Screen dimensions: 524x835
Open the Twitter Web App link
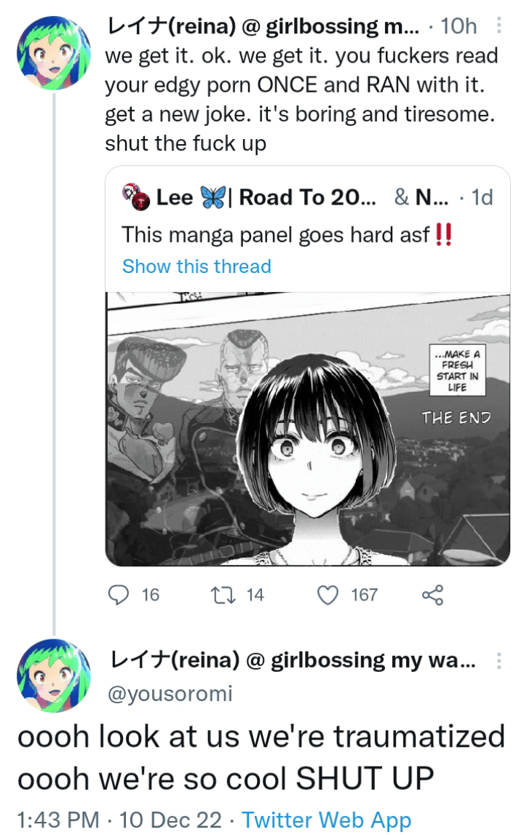(x=327, y=820)
